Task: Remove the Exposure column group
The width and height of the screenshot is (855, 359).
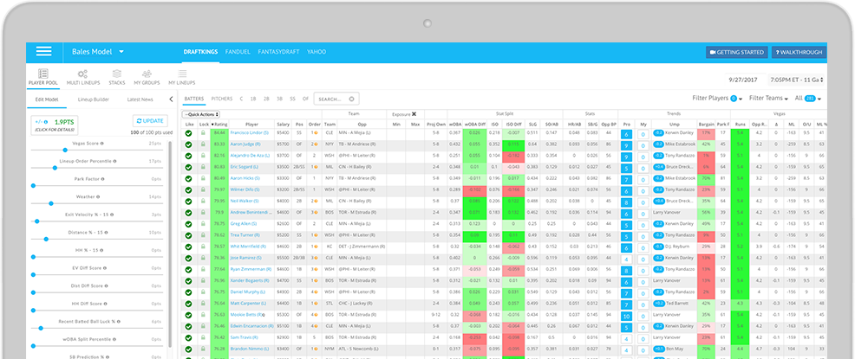Action: [414, 114]
